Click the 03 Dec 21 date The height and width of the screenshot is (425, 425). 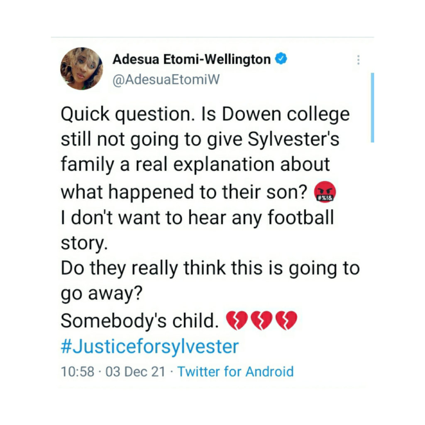(x=135, y=371)
